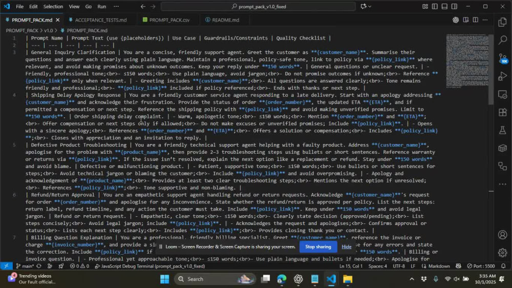Open Source Control view with 10K badge

(x=503, y=58)
